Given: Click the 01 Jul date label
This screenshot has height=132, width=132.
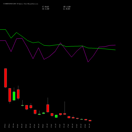Looking at the screenshot, I should click(x=18, y=126).
